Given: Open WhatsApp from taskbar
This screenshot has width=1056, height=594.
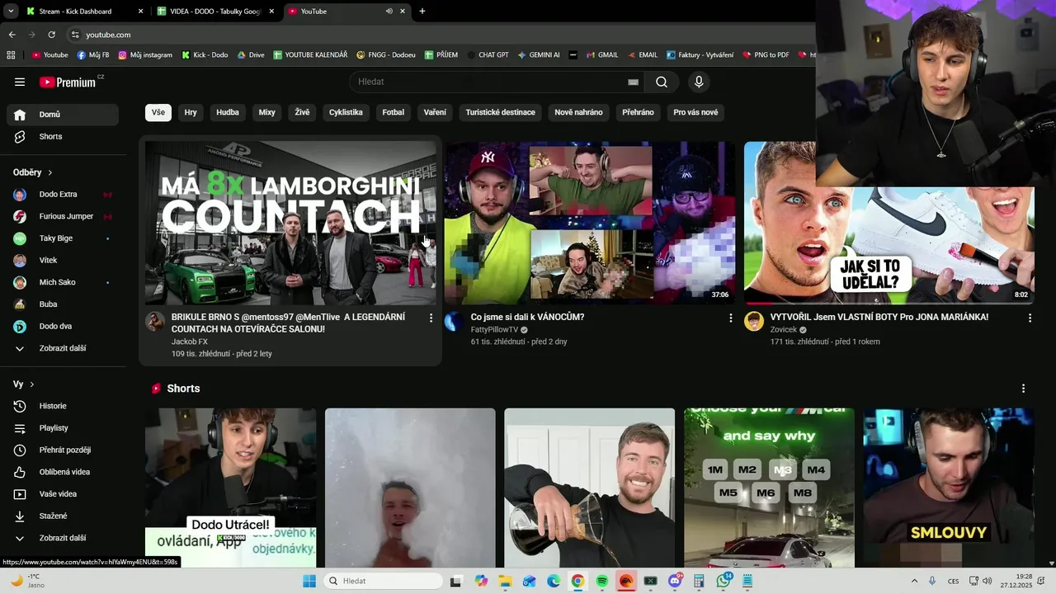Looking at the screenshot, I should point(724,581).
